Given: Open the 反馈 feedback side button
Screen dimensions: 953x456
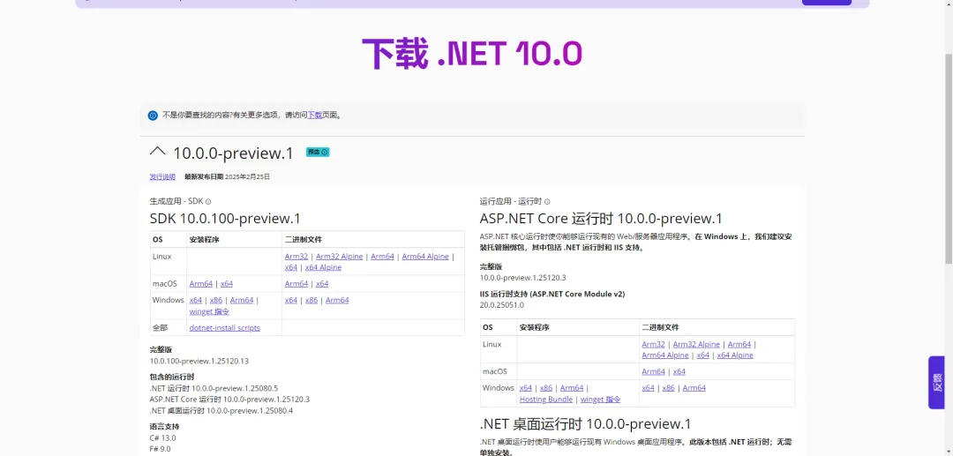Looking at the screenshot, I should click(x=936, y=382).
